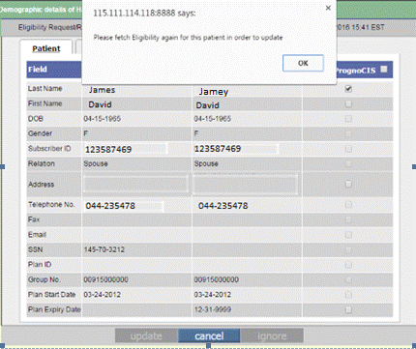Viewport: 416px width, 349px height.
Task: Click the first Address text box
Action: click(135, 184)
